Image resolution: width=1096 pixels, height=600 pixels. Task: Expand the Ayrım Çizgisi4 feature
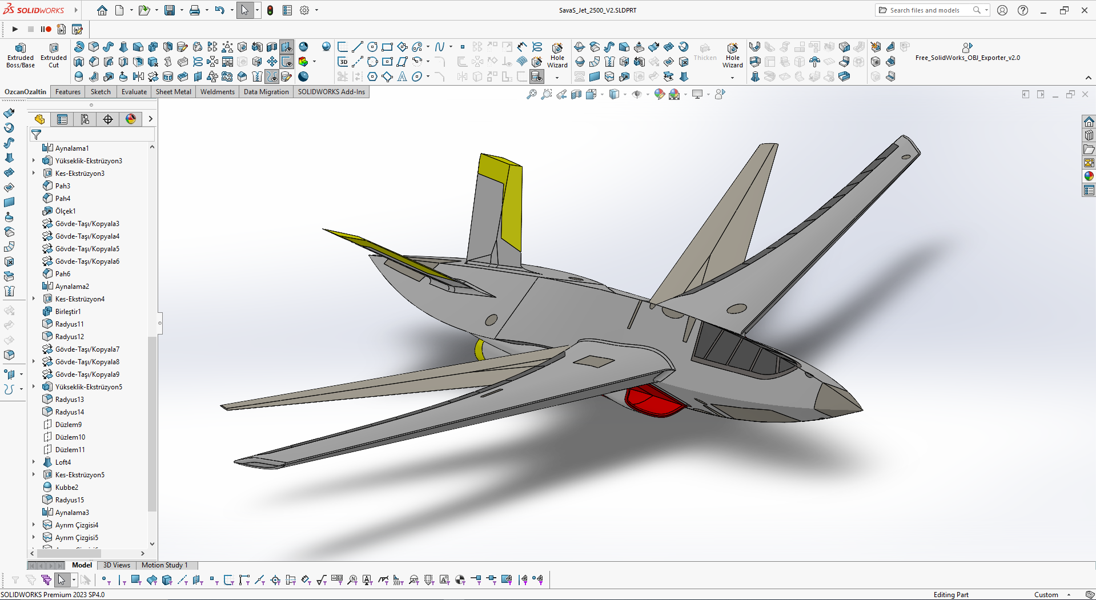point(34,525)
